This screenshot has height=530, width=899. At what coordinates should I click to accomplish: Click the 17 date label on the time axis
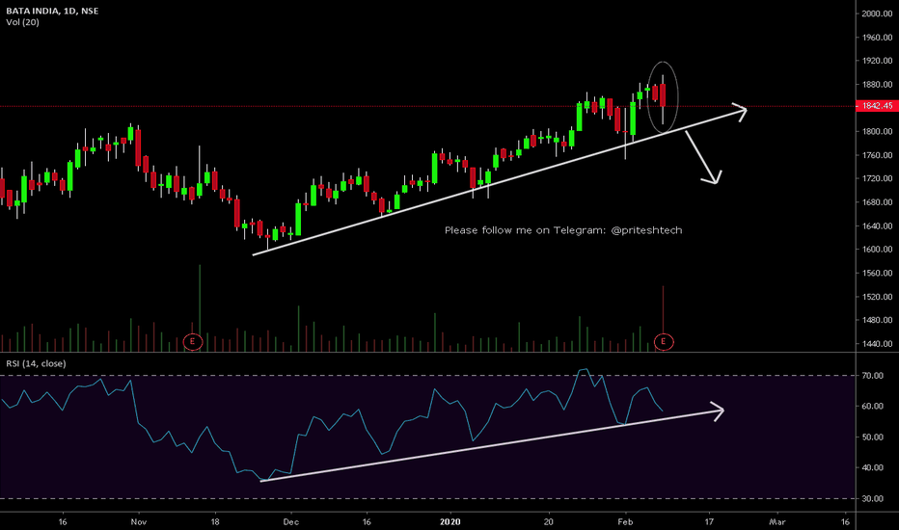709,522
